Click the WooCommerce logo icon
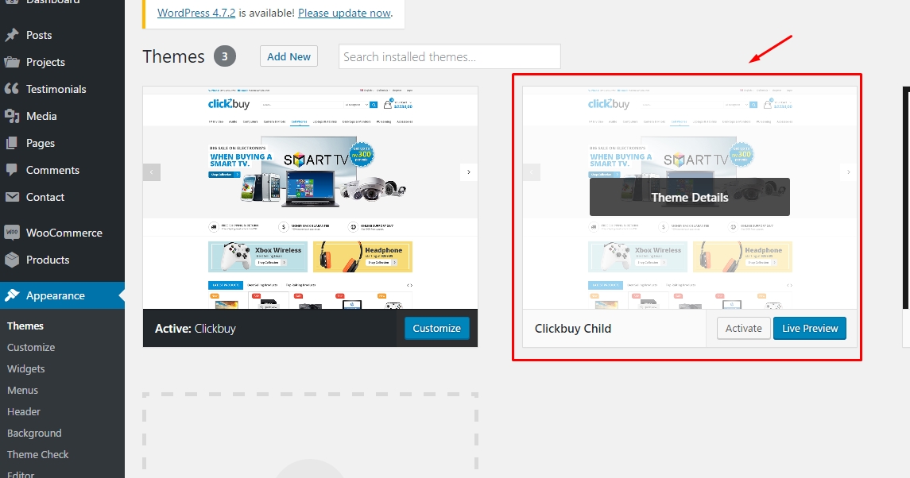910x478 pixels. pyautogui.click(x=12, y=233)
